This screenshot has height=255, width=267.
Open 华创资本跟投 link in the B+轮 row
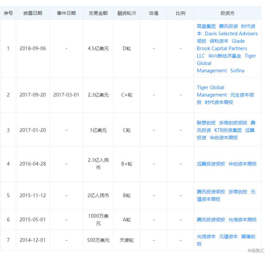point(243,164)
